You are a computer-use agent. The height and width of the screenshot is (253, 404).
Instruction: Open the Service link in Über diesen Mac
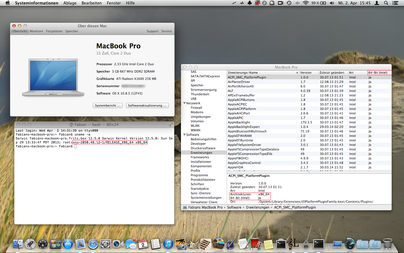point(167,31)
